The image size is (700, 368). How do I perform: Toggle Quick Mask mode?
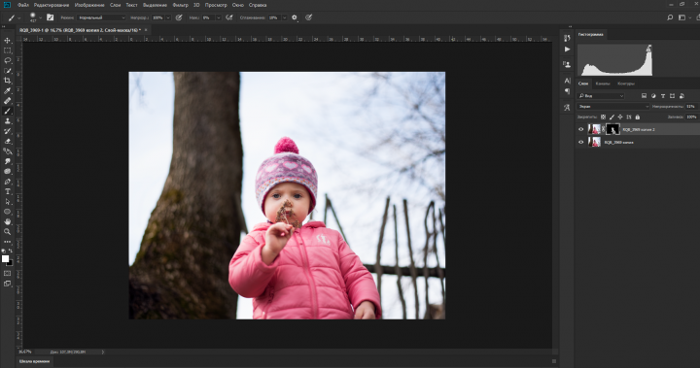[x=8, y=274]
